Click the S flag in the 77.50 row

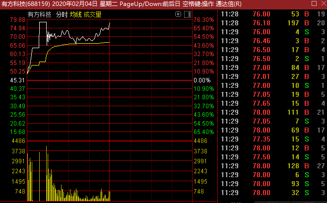[307, 157]
